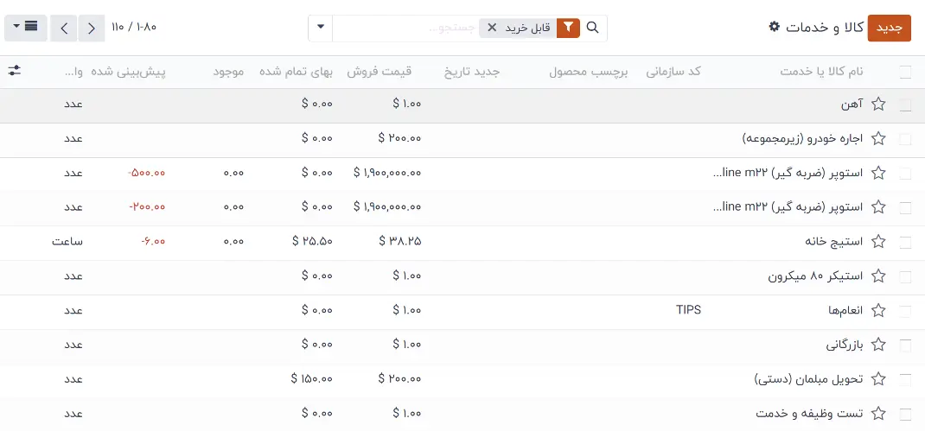Favorite the بازرگانی star
Viewport: 925px width, 431px height.
pyautogui.click(x=878, y=345)
